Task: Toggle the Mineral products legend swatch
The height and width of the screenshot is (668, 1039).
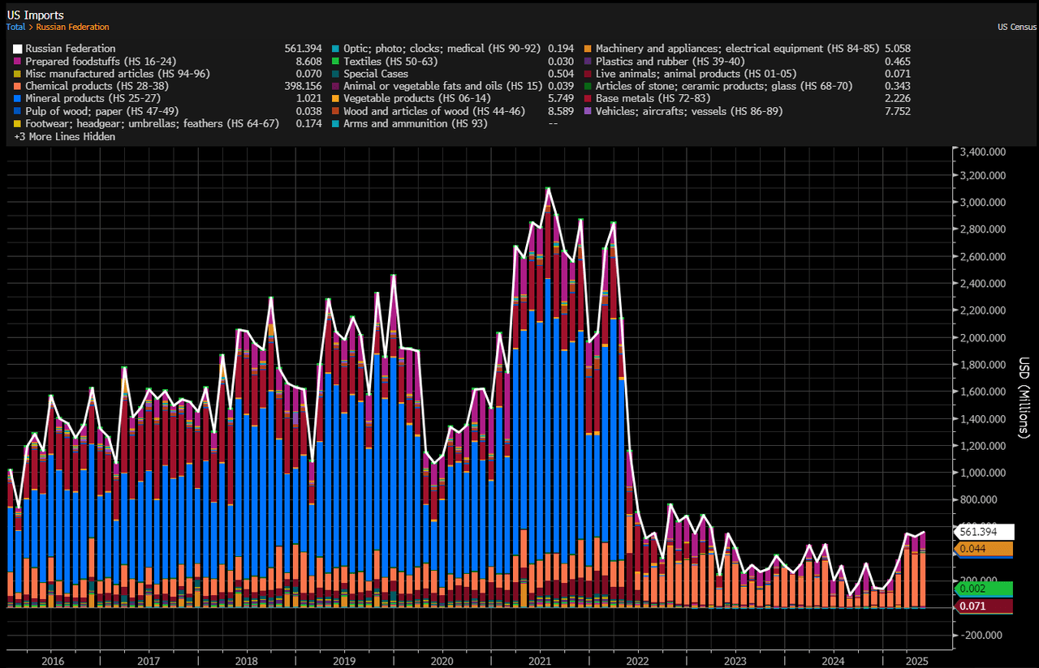Action: point(18,98)
